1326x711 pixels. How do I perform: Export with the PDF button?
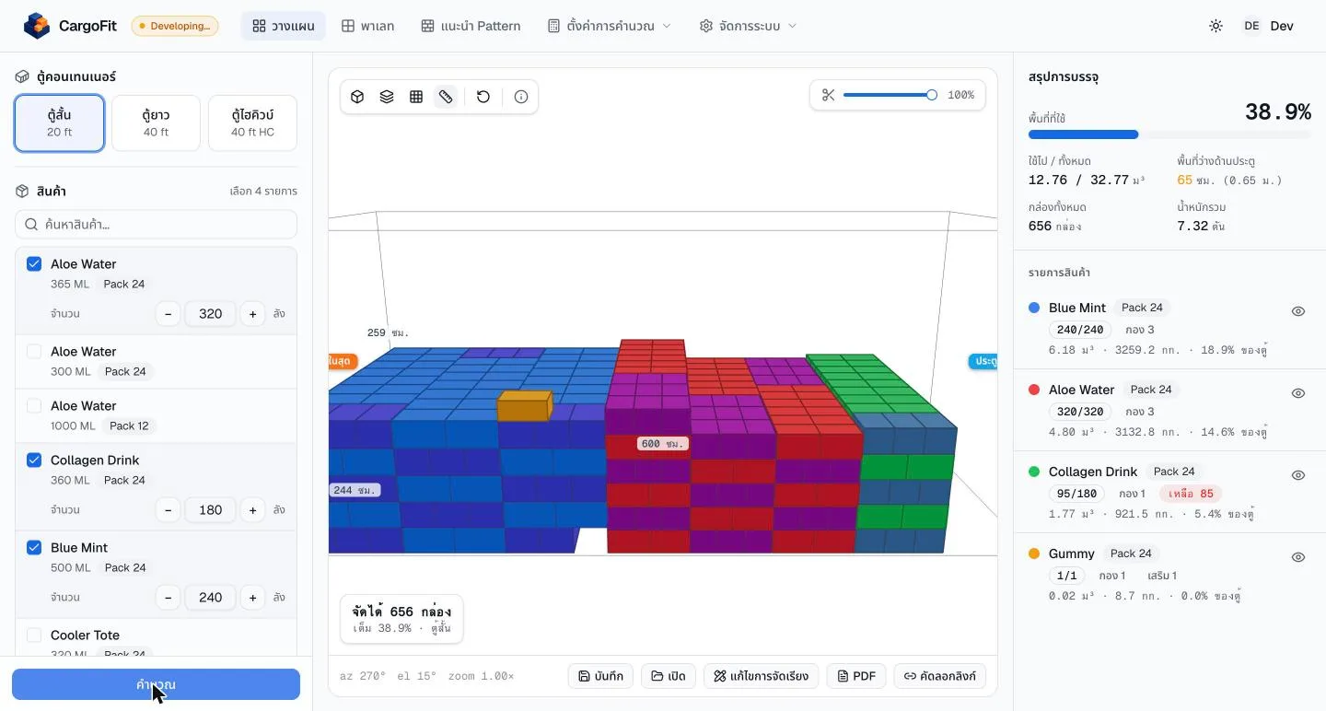click(x=856, y=676)
